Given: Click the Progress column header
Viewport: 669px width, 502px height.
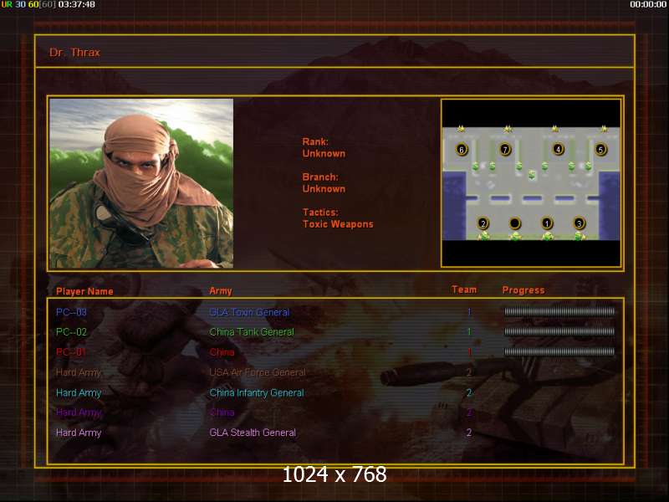Looking at the screenshot, I should pos(523,290).
